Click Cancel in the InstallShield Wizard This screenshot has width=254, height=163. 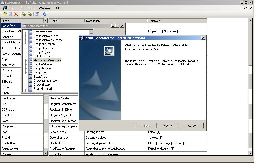[192, 126]
